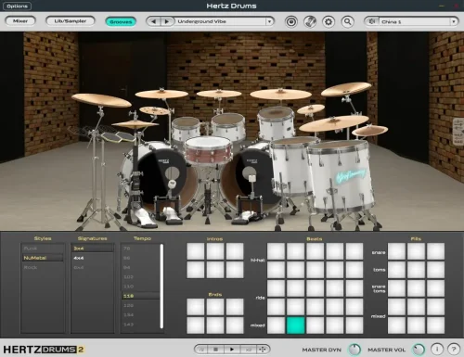Click the Master Dyn knob
Screen dimensions: 464x357
tap(354, 350)
